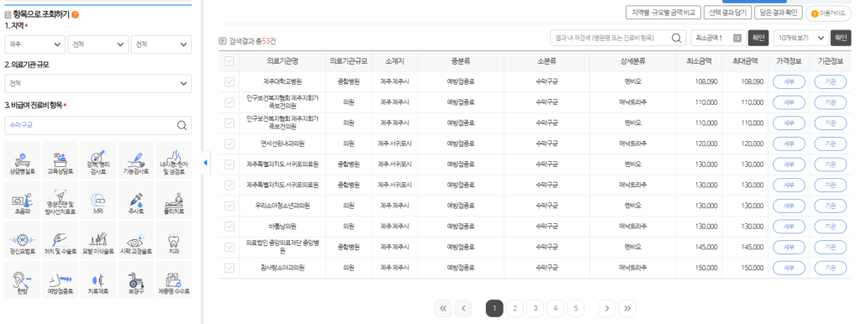Image resolution: width=861 pixels, height=324 pixels.
Task: Pick the 주사료 syringe icon
Action: 136,200
